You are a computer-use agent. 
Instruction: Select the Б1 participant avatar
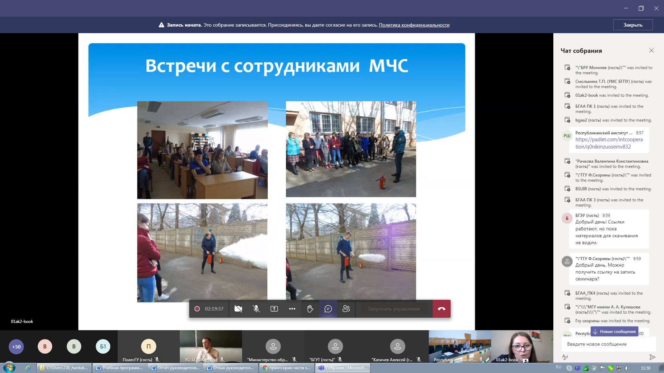(103, 346)
